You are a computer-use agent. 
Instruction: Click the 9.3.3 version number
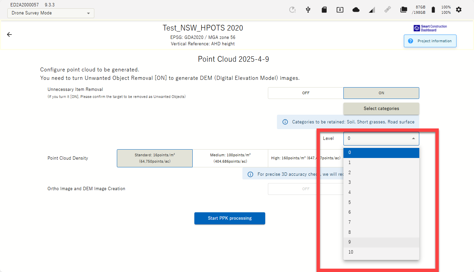point(50,5)
